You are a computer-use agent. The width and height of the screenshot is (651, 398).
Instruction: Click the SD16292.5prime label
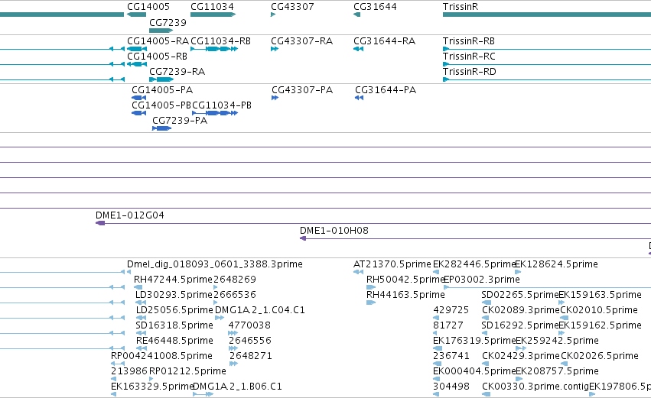pos(520,325)
